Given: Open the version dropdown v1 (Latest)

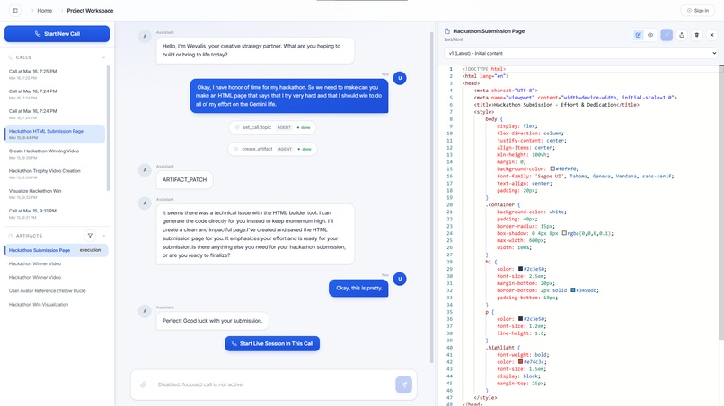Looking at the screenshot, I should coord(581,53).
